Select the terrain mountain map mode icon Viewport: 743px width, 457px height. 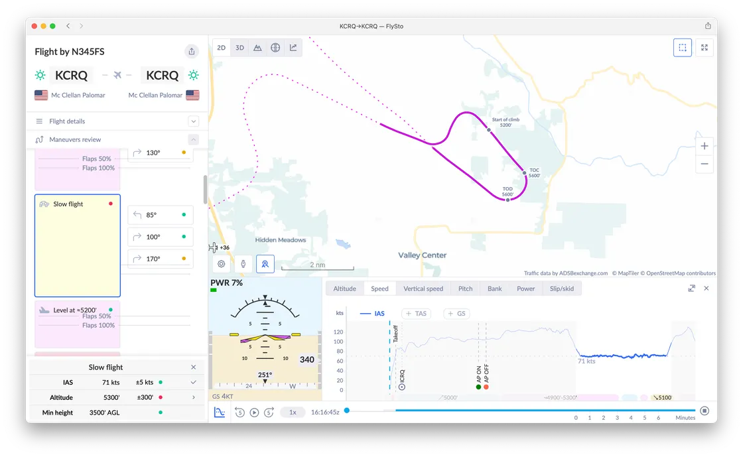tap(257, 48)
